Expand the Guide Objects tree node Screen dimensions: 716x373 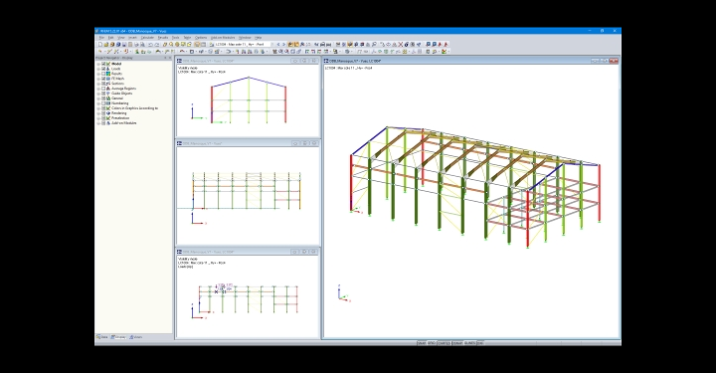click(98, 93)
